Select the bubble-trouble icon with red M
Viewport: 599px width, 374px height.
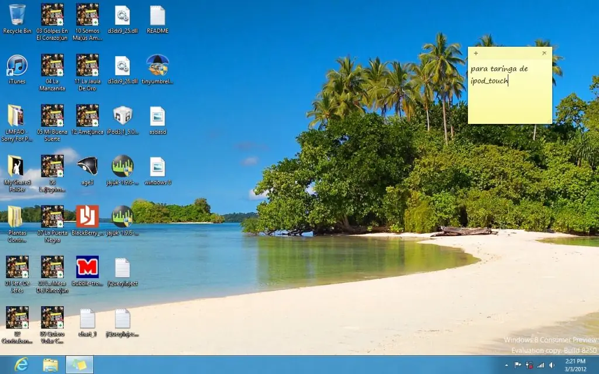pyautogui.click(x=87, y=267)
